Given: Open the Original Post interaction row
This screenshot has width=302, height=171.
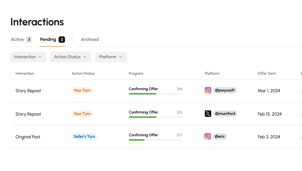Looking at the screenshot, I should pos(28,137).
